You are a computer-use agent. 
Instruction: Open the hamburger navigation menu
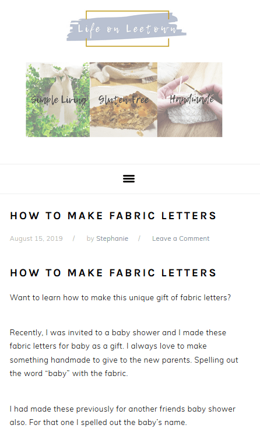[129, 179]
